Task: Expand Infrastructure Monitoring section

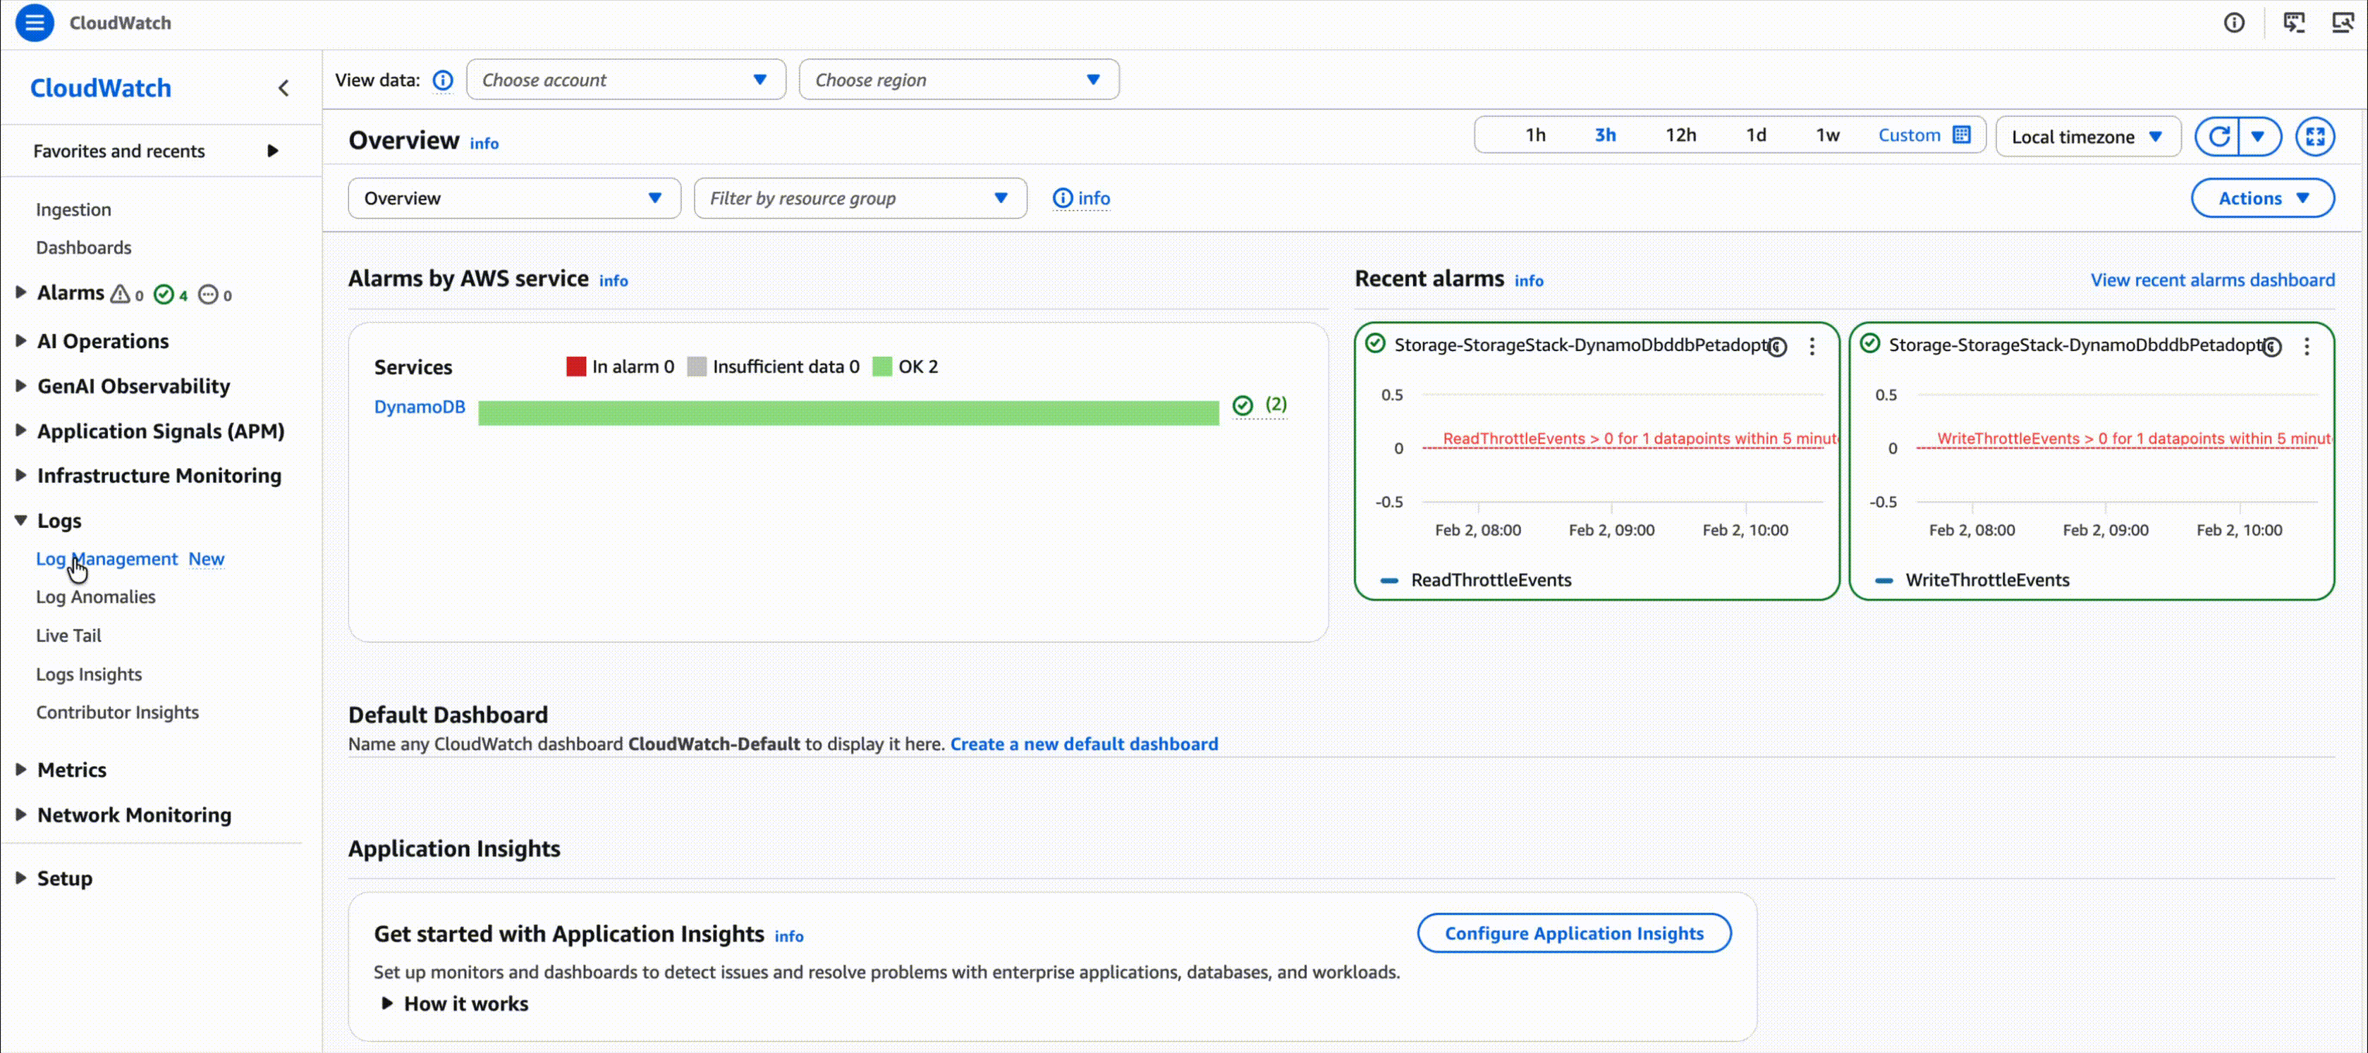Action: click(20, 475)
